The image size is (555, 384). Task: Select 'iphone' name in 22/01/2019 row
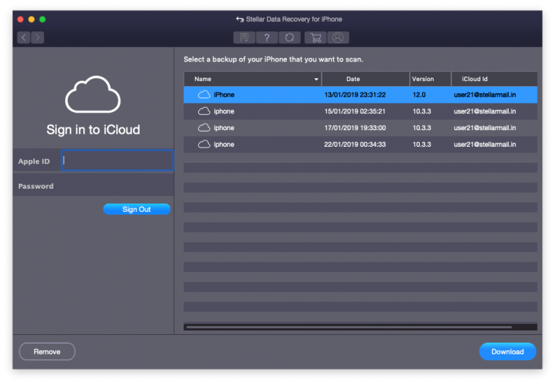(x=224, y=145)
